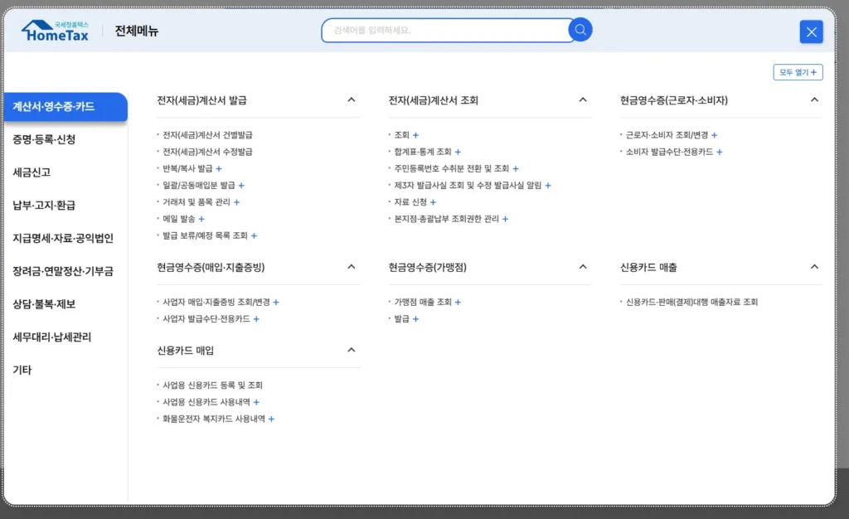849x519 pixels.
Task: Expand plus icon next to 메일 발송
Action: pos(201,219)
